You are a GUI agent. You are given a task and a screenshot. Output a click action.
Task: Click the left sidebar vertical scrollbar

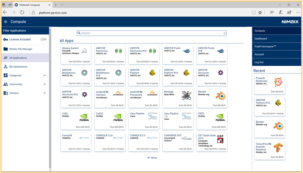point(50,99)
